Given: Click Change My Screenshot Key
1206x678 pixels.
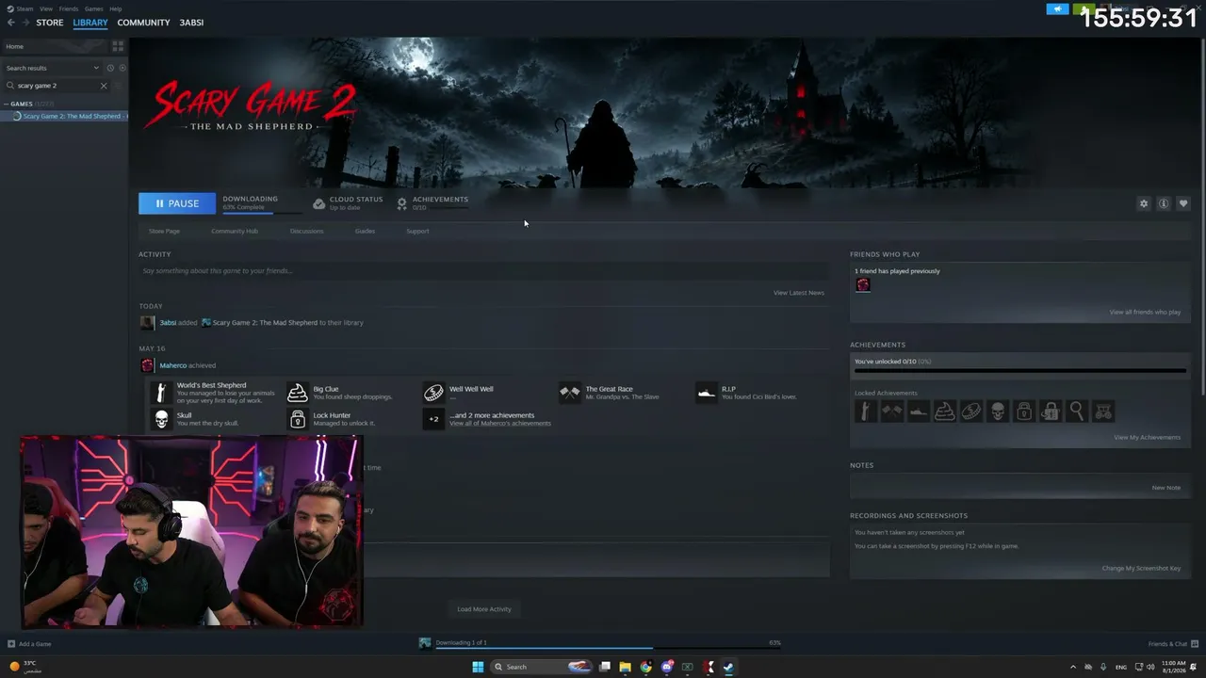Looking at the screenshot, I should click(x=1141, y=568).
